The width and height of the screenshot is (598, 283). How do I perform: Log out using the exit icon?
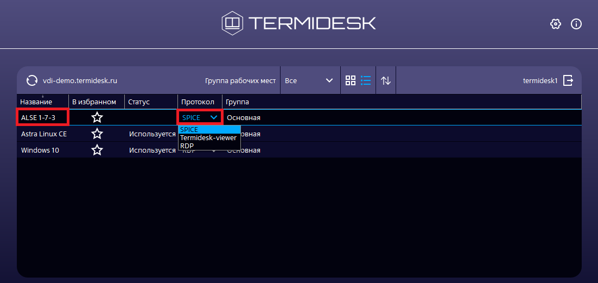tap(568, 80)
